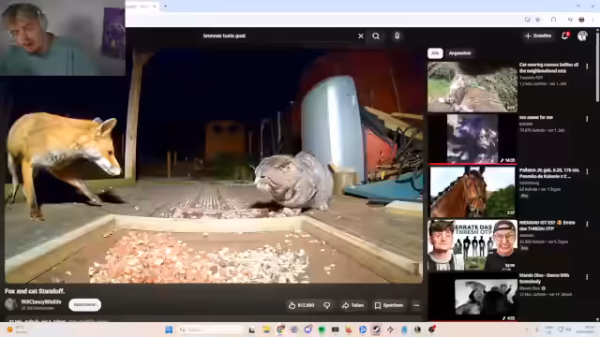Open 'too sweet for me' title link

click(x=535, y=117)
